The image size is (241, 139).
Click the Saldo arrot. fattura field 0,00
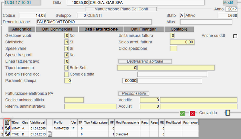tap(182, 42)
